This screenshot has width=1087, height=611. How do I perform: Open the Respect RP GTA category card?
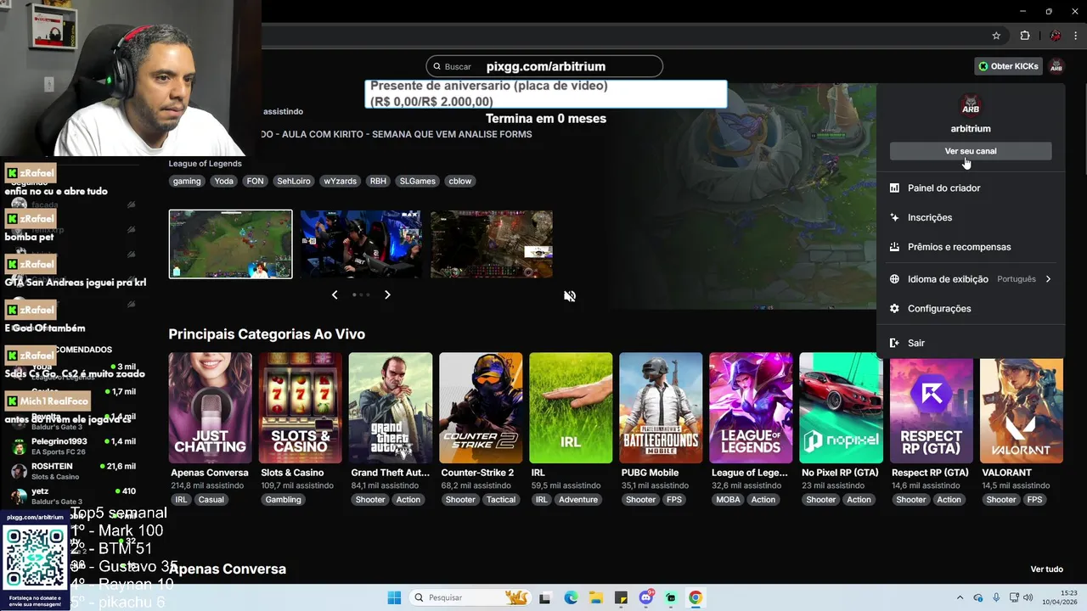point(932,408)
